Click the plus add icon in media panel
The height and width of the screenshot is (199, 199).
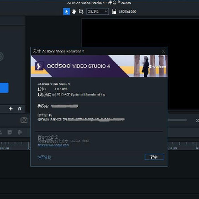coord(11,109)
